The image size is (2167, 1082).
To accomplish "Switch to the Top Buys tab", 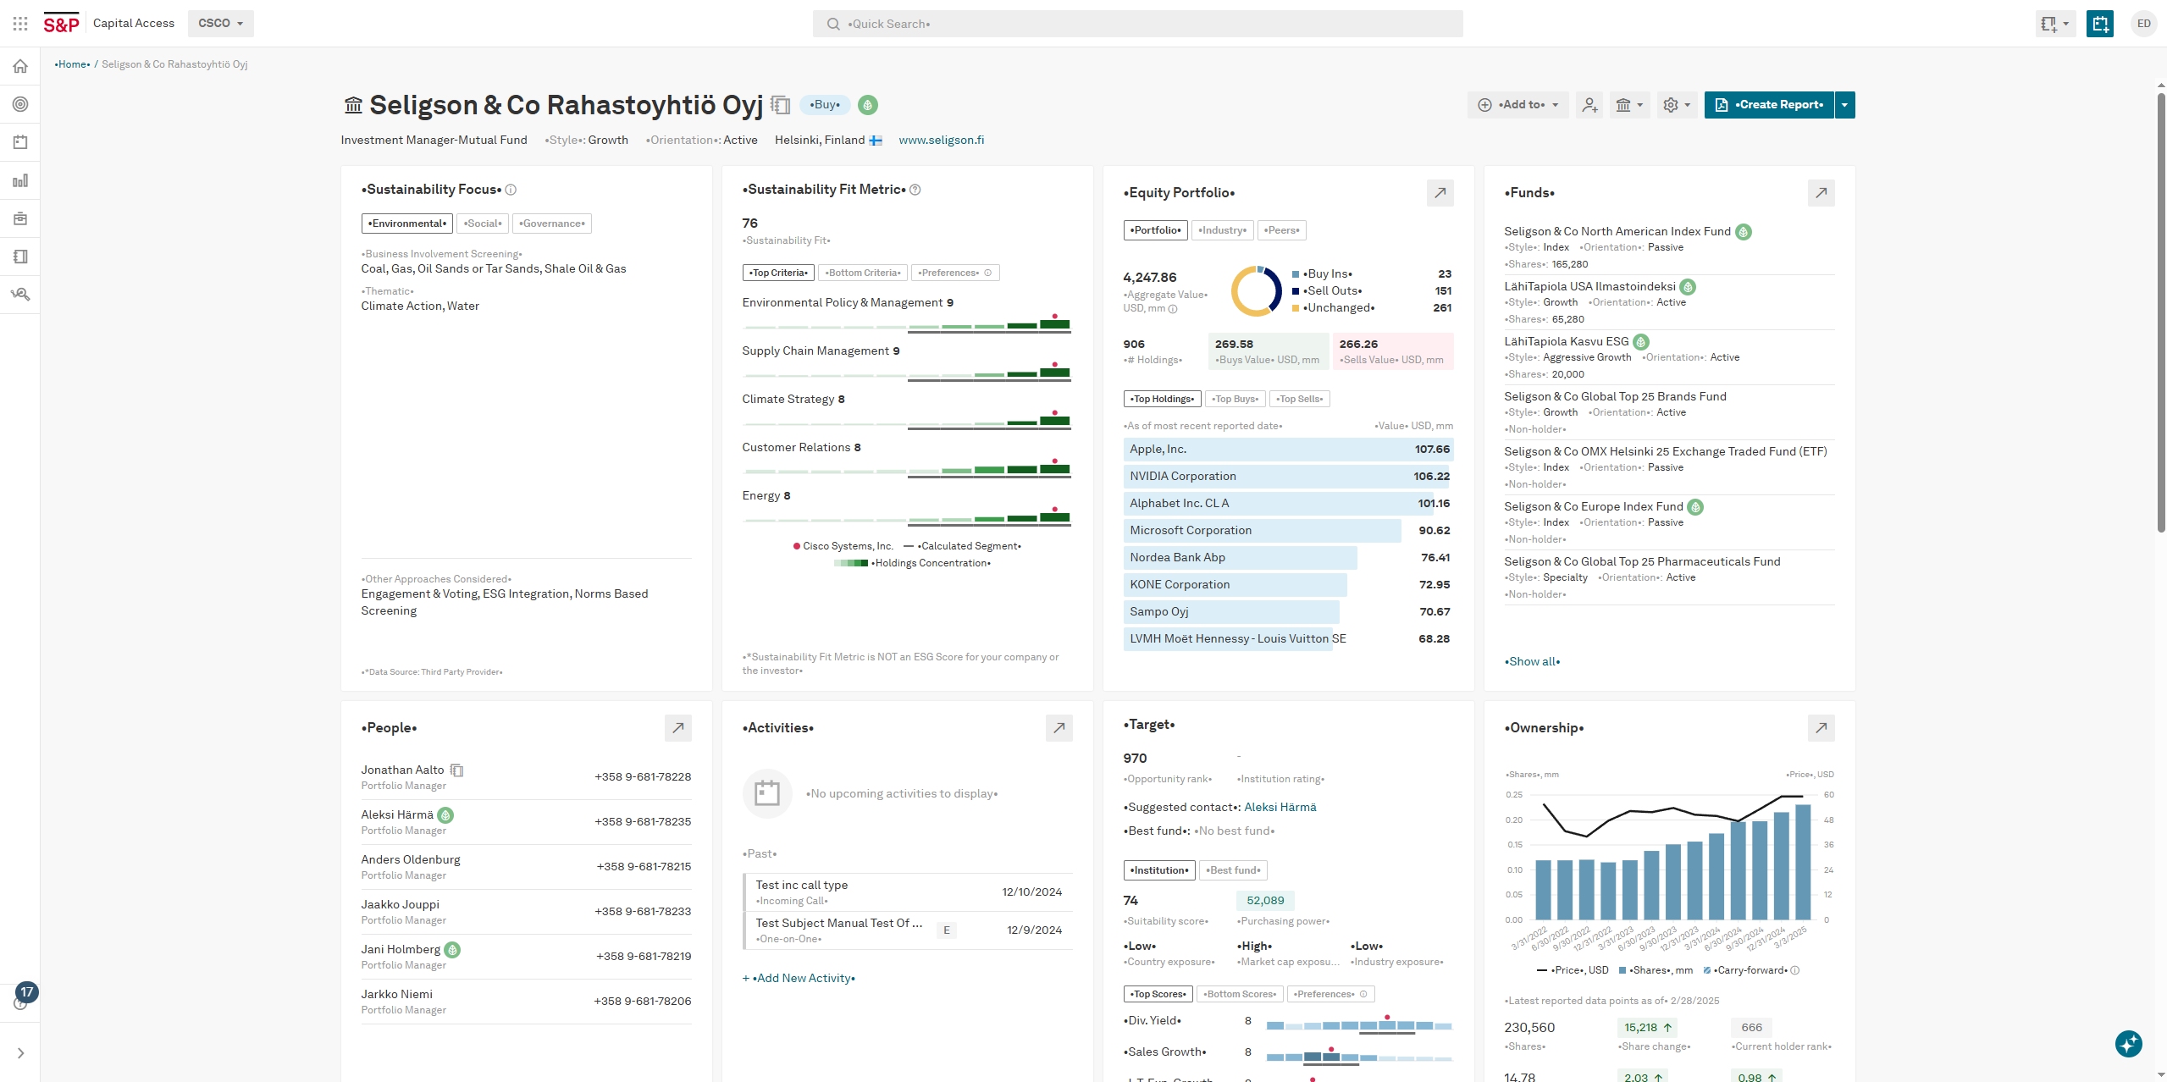I will 1235,399.
